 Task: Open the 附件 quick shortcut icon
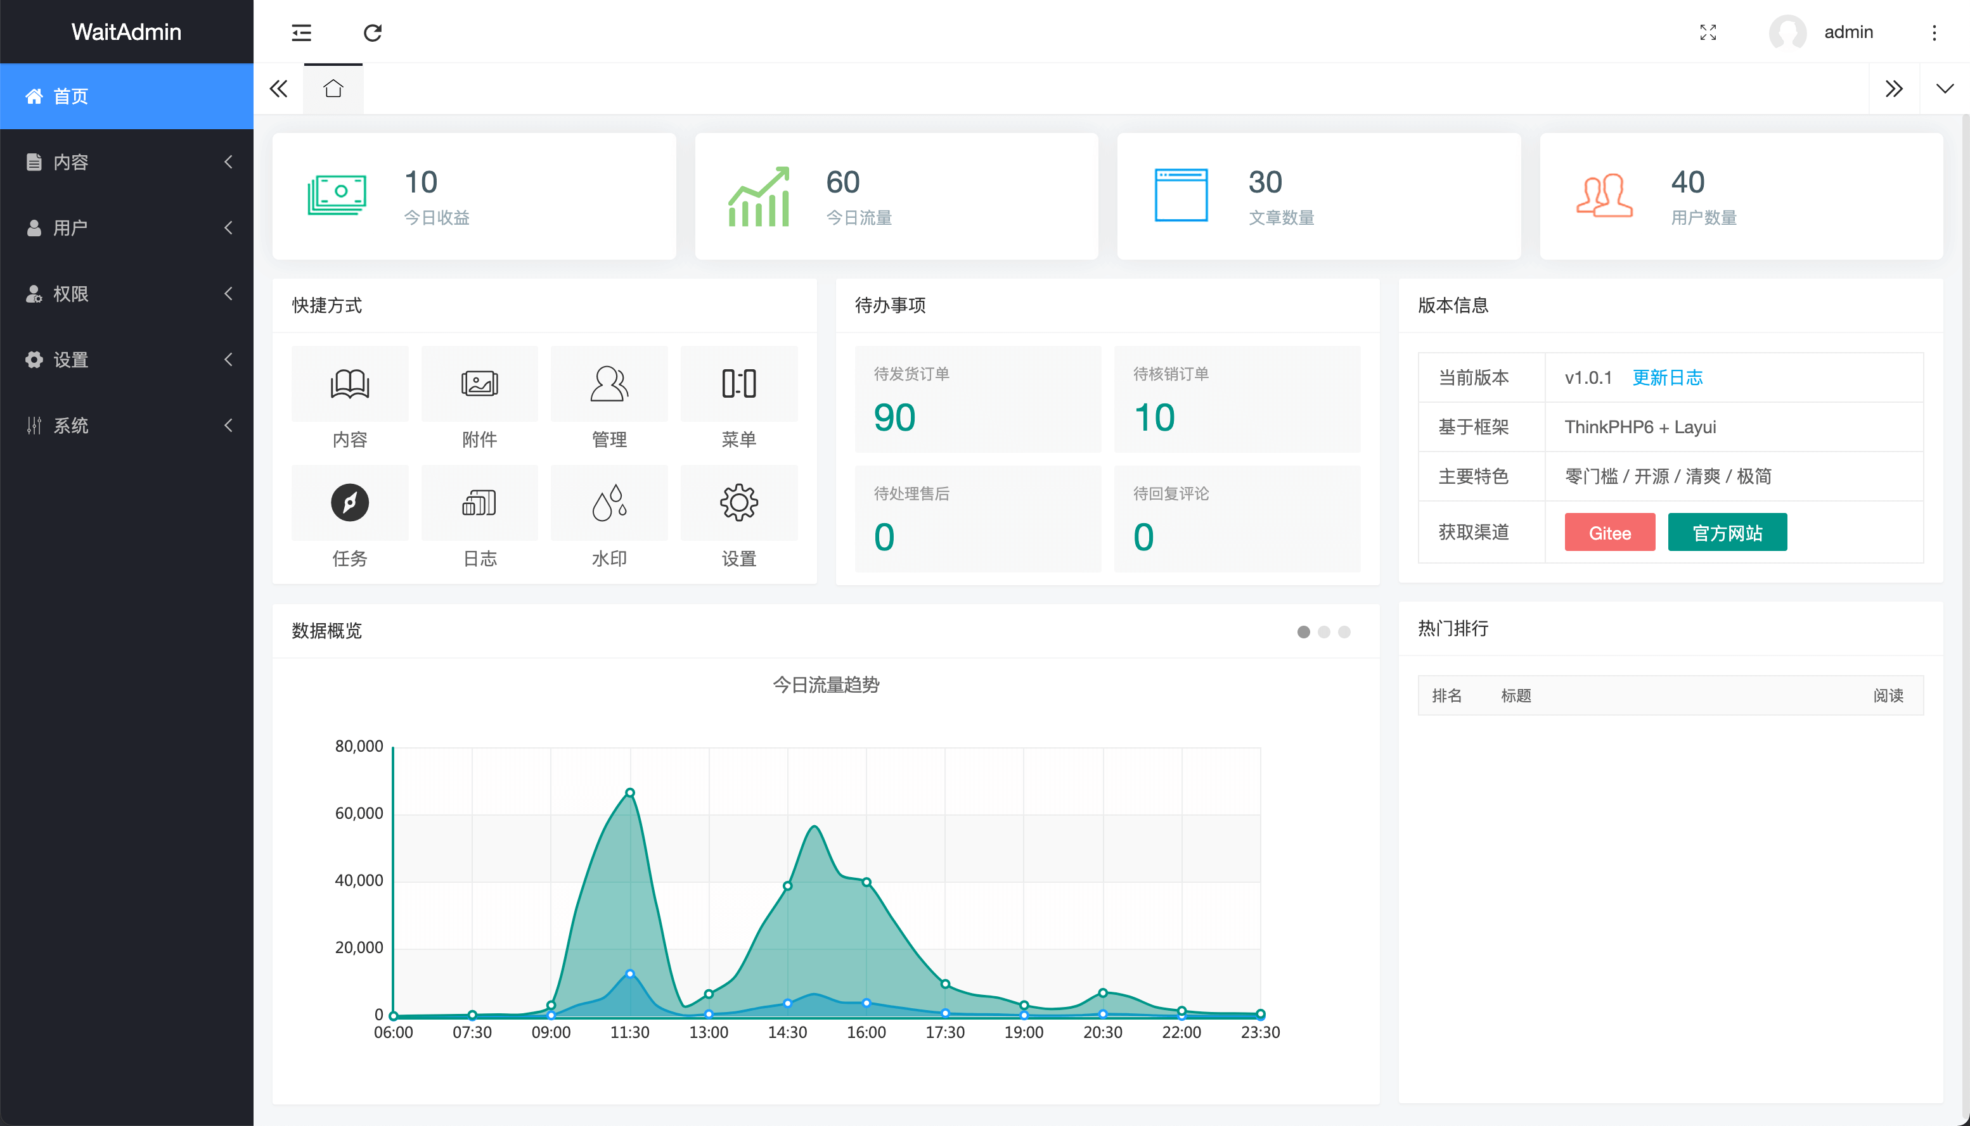479,384
